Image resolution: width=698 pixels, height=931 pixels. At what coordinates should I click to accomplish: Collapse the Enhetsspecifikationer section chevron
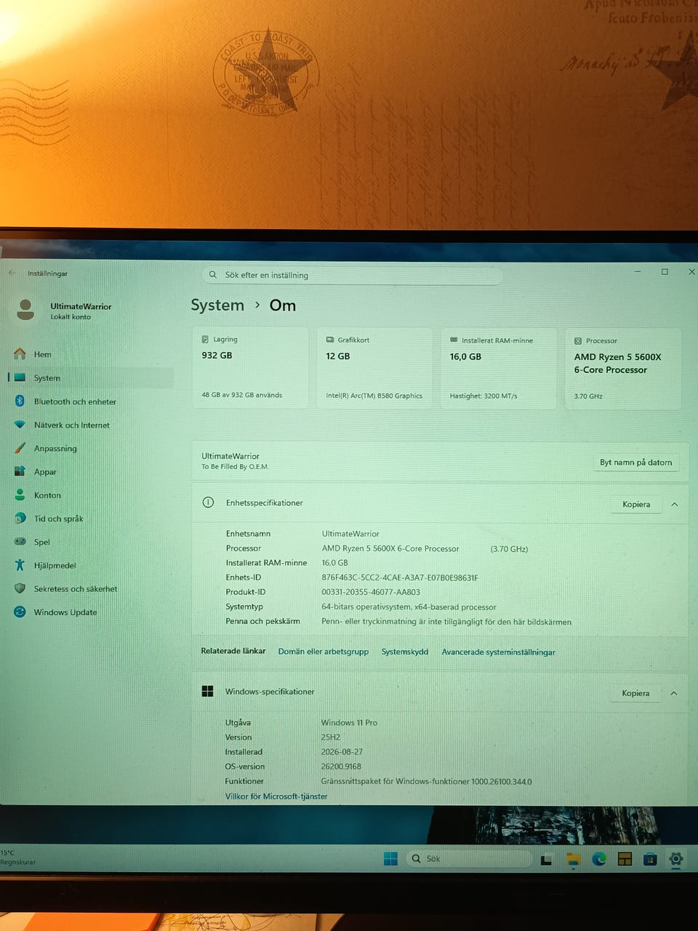675,504
